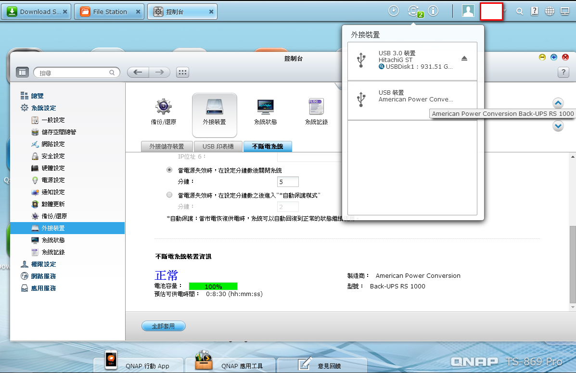
Task: Switch to the USB 印表機 tab
Action: 218,147
